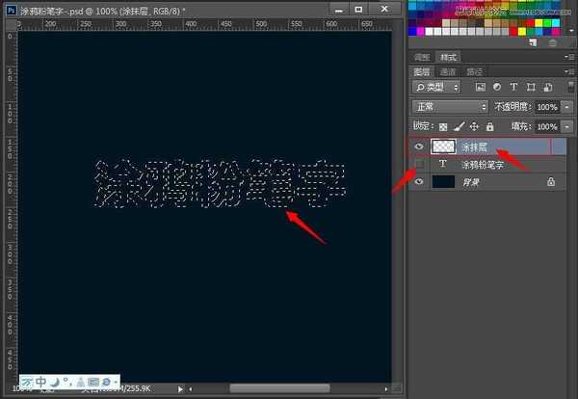Click the 255.9K document size status text
The height and width of the screenshot is (399, 578).
137,389
